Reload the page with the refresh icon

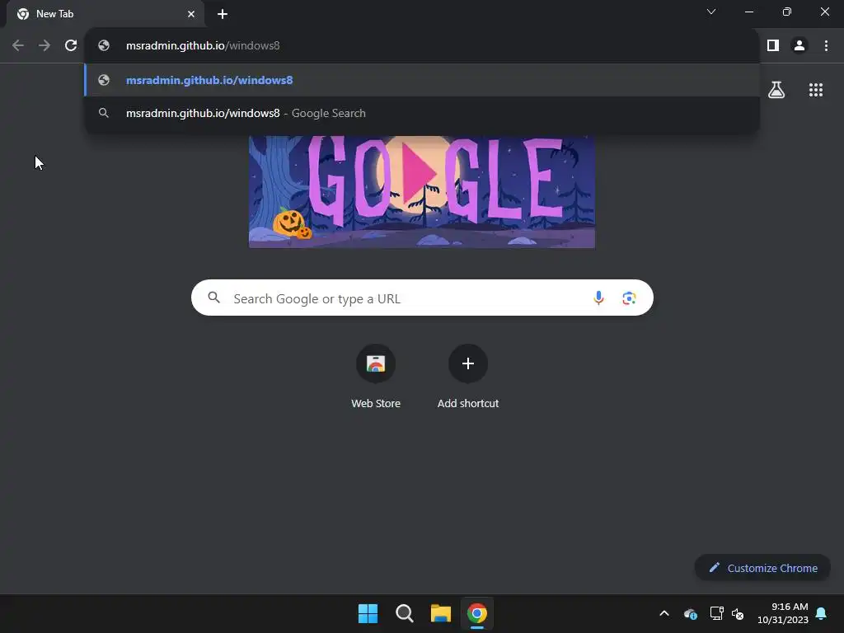click(71, 46)
